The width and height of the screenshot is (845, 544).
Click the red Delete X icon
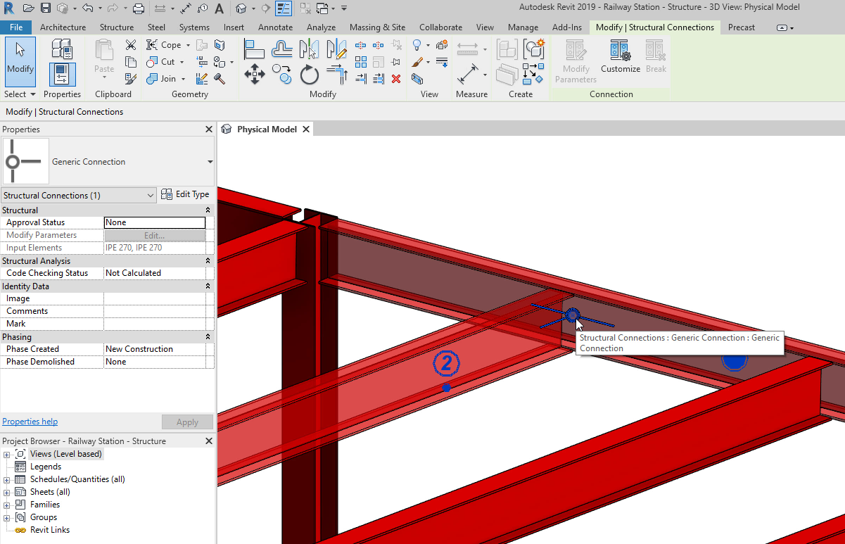click(x=396, y=79)
